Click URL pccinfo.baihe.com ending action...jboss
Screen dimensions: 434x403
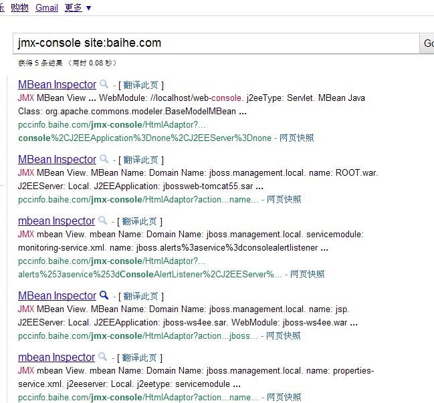pos(138,336)
